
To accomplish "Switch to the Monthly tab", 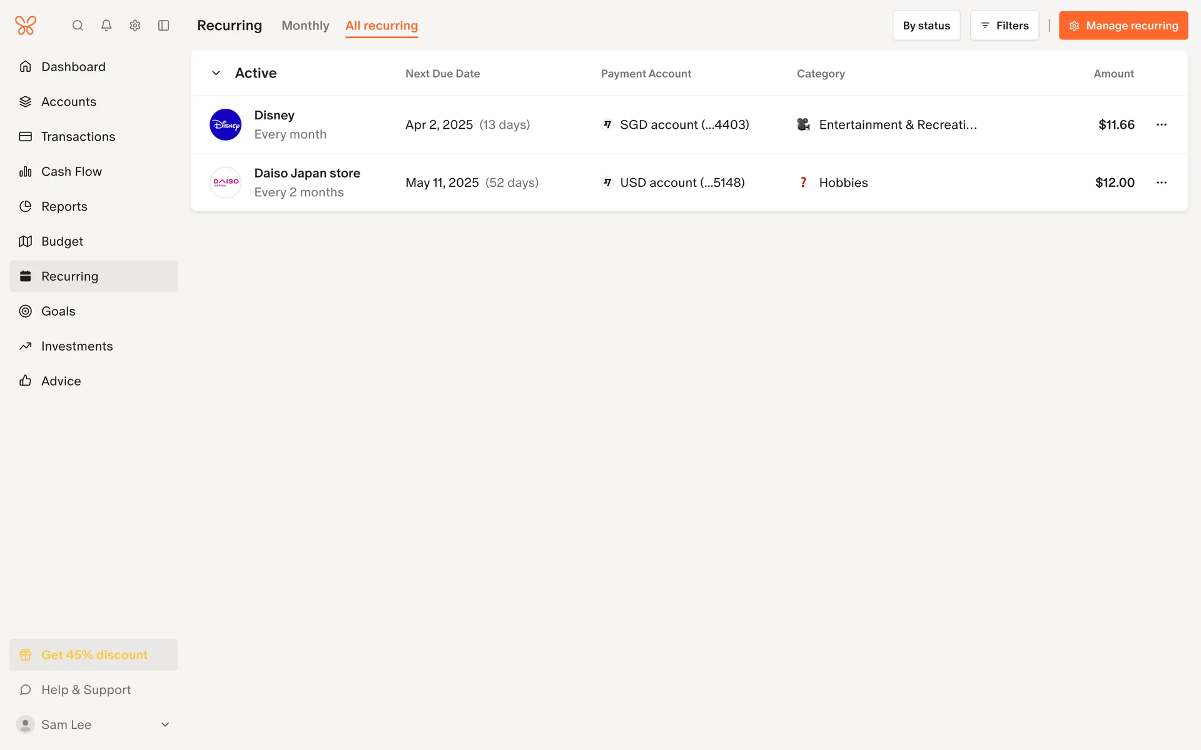I will pyautogui.click(x=305, y=26).
